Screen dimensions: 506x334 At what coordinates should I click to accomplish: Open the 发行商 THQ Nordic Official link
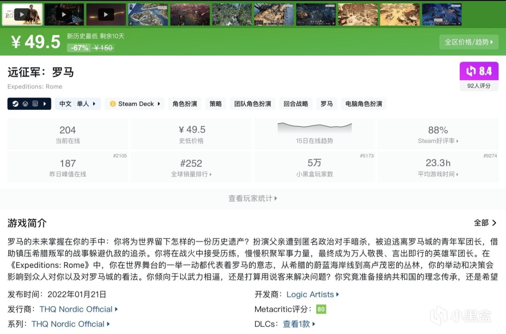tap(79, 309)
